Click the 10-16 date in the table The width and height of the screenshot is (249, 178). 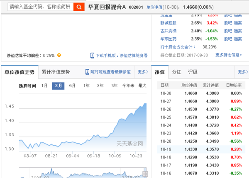pos(166,173)
